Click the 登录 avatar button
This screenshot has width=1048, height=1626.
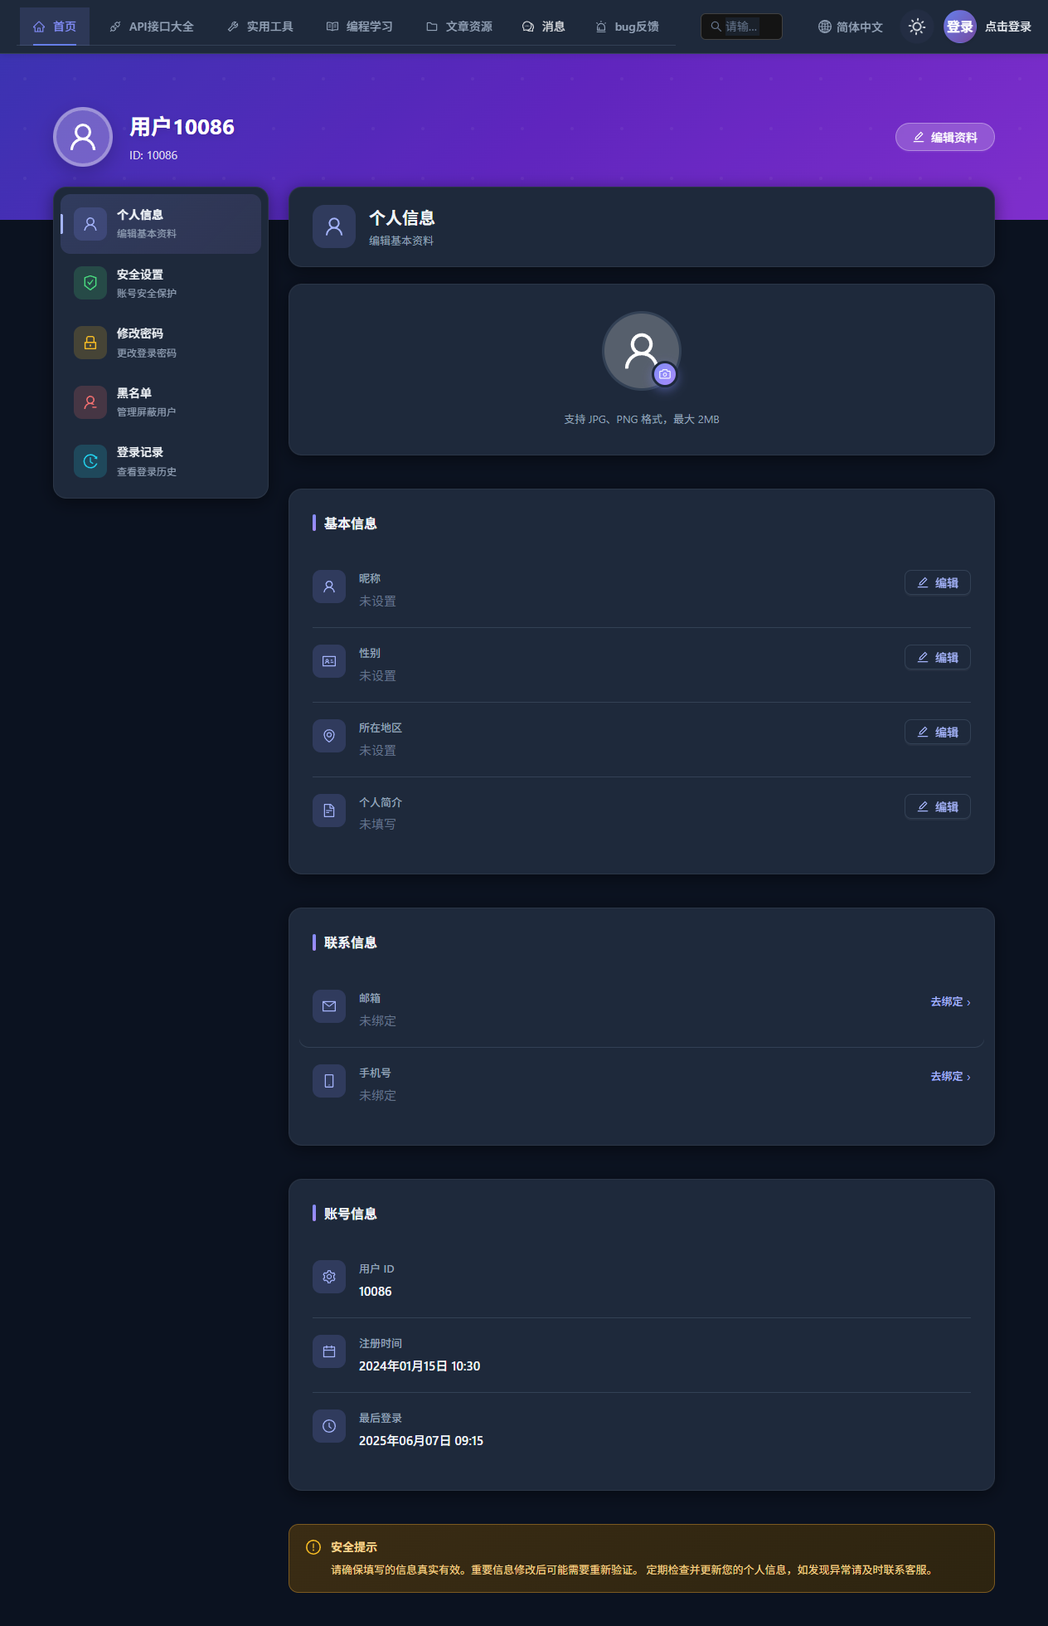[959, 27]
